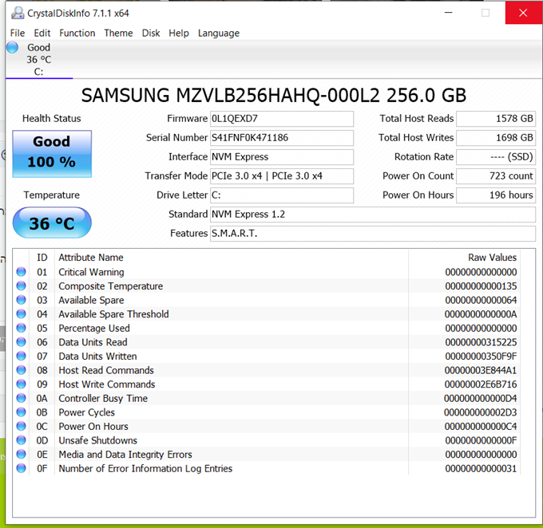The image size is (543, 528).
Task: Open the Help menu
Action: (x=179, y=33)
